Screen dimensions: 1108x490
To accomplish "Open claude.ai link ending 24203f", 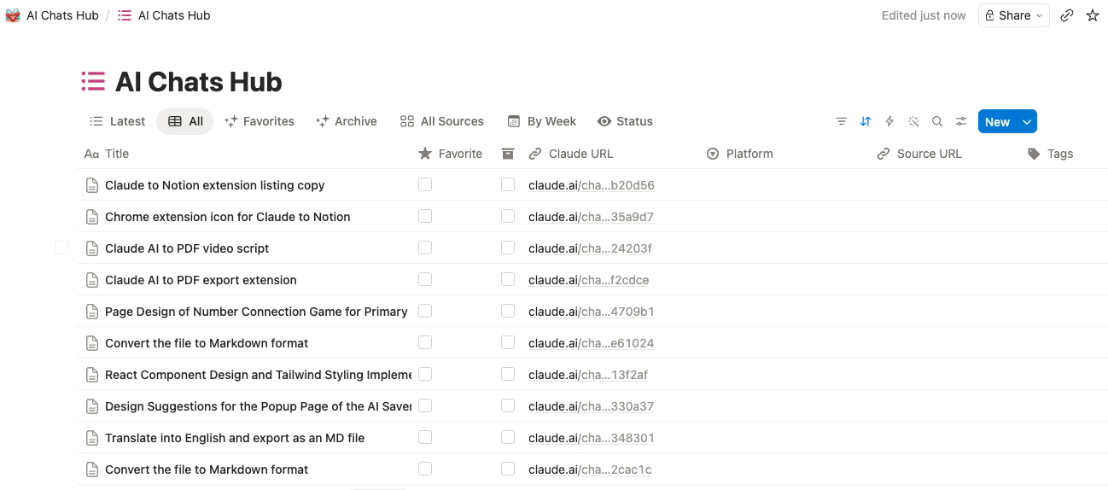I will [x=591, y=248].
